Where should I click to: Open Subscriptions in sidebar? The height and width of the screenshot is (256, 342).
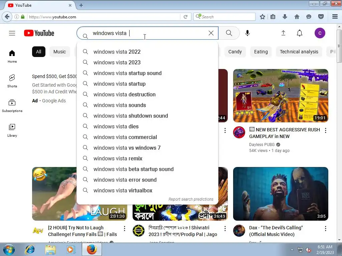(x=12, y=106)
